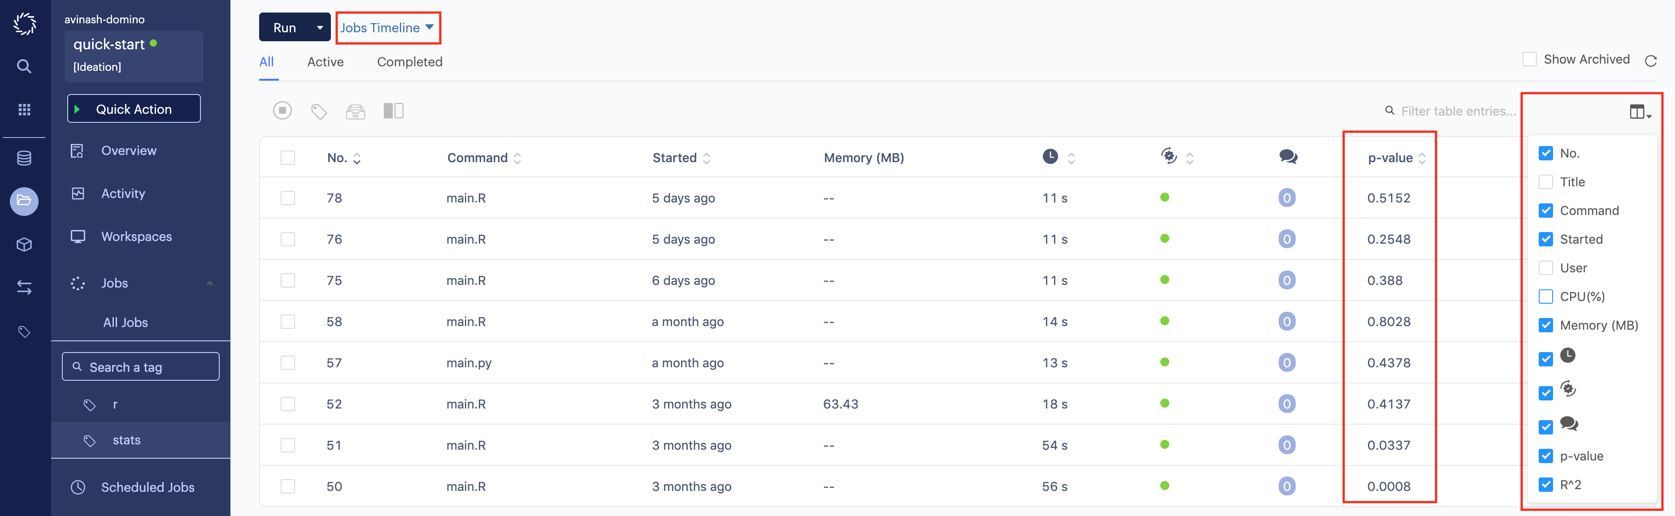Uncheck the Memory (MB) column checkbox
Viewport: 1675px width, 516px height.
1545,325
